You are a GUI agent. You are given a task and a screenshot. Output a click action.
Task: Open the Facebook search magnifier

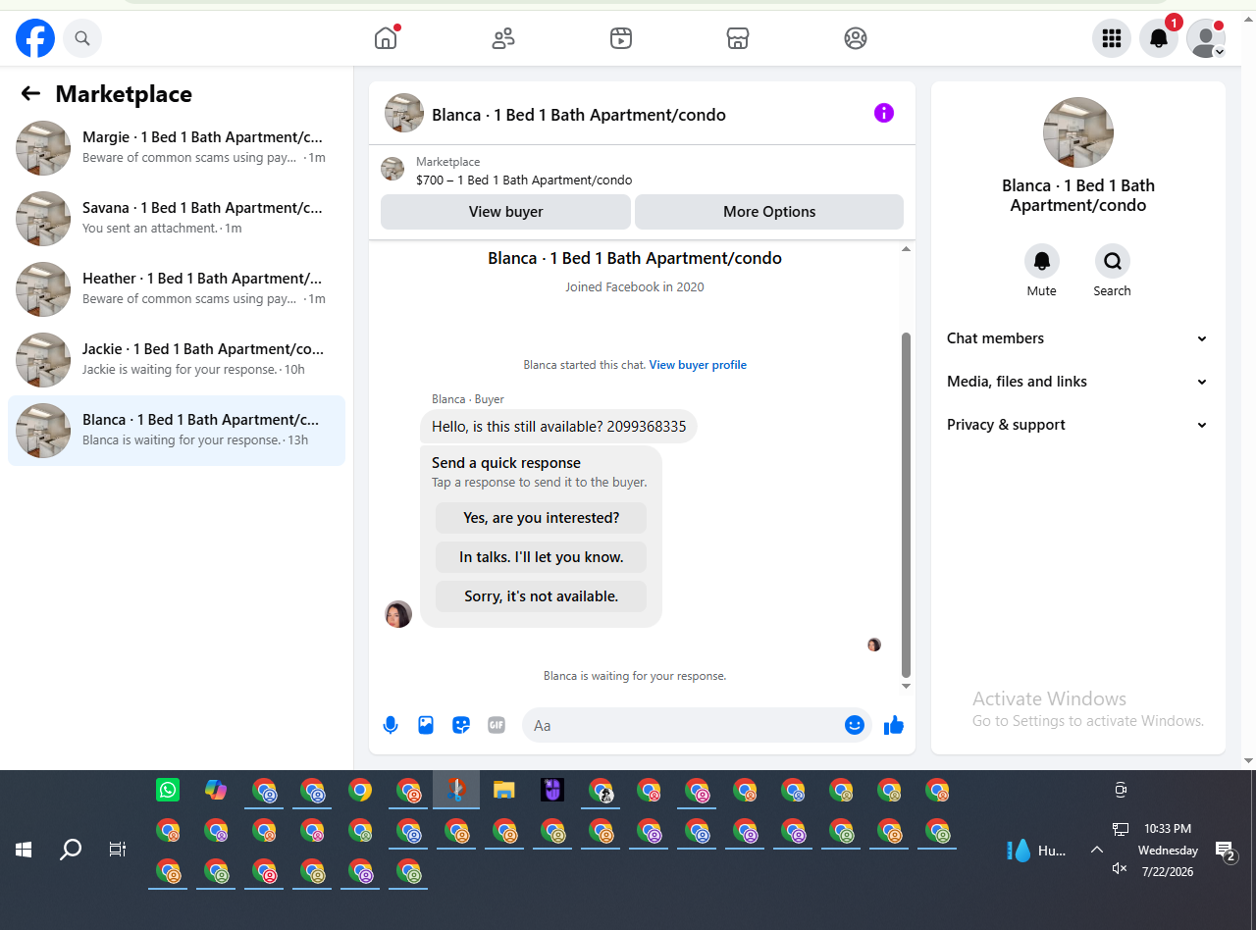click(x=82, y=38)
